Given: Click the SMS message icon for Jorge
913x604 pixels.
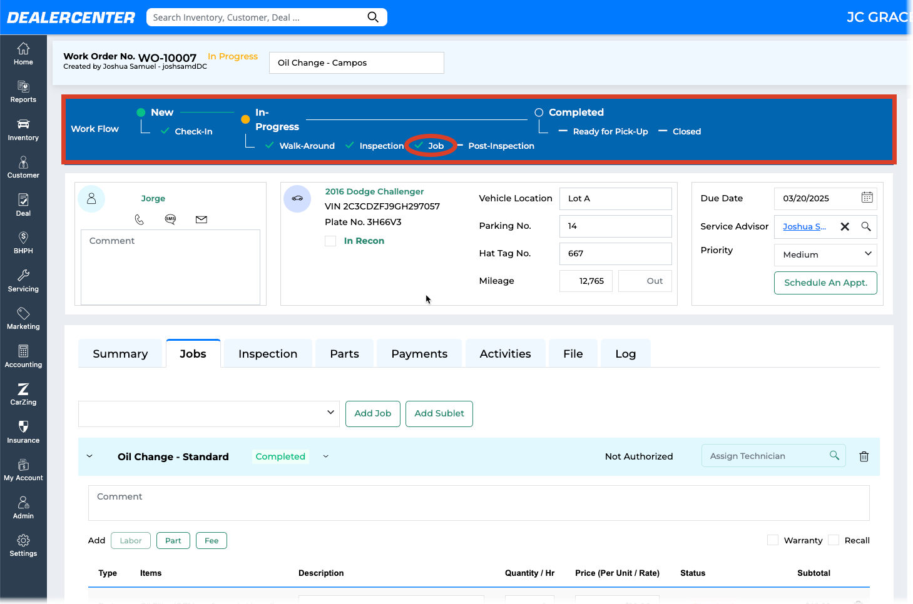Looking at the screenshot, I should [170, 219].
